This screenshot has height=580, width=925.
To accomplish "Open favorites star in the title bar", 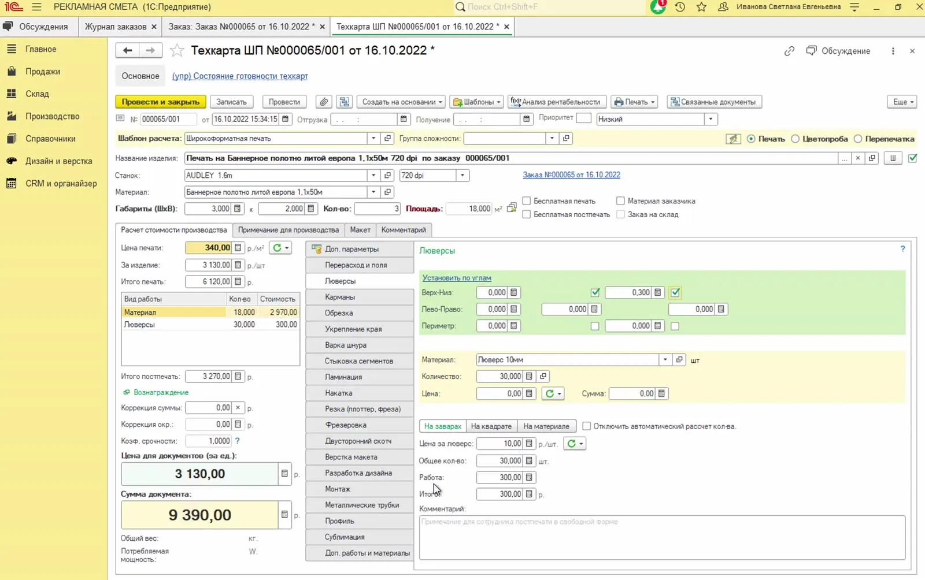I will [x=701, y=7].
